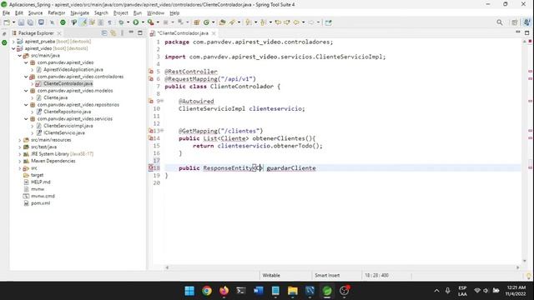Image resolution: width=534 pixels, height=300 pixels.
Task: Click the New file toolbar icon
Action: click(7, 22)
